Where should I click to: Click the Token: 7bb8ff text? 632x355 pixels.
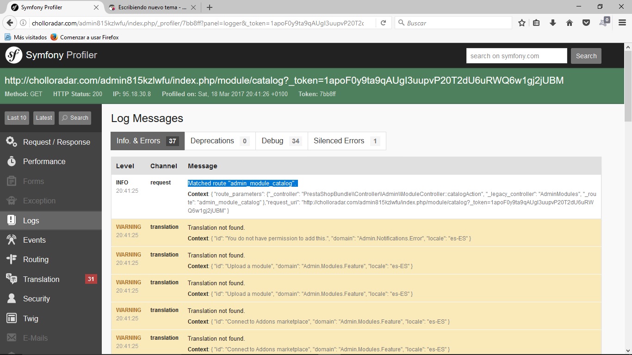[x=317, y=94]
